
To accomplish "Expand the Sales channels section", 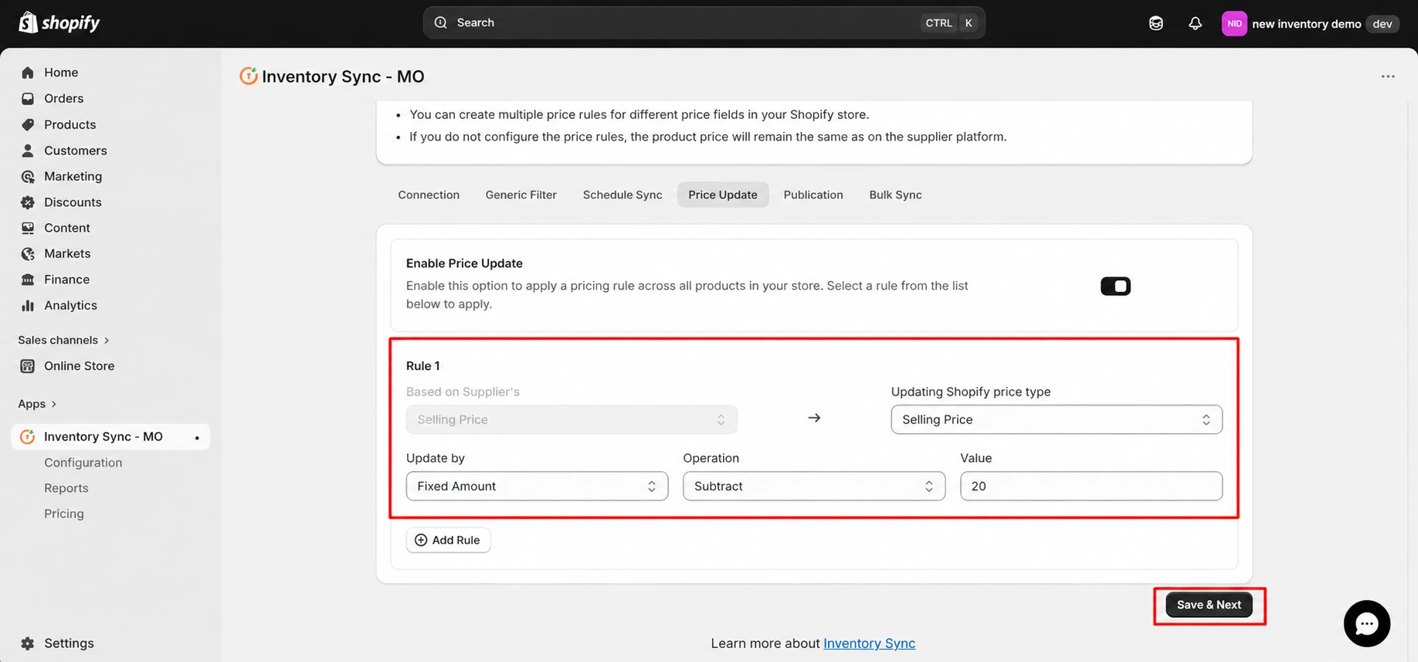I will pos(64,340).
